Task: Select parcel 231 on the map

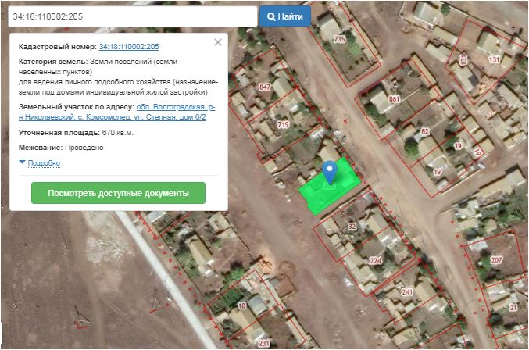Action: point(263,342)
